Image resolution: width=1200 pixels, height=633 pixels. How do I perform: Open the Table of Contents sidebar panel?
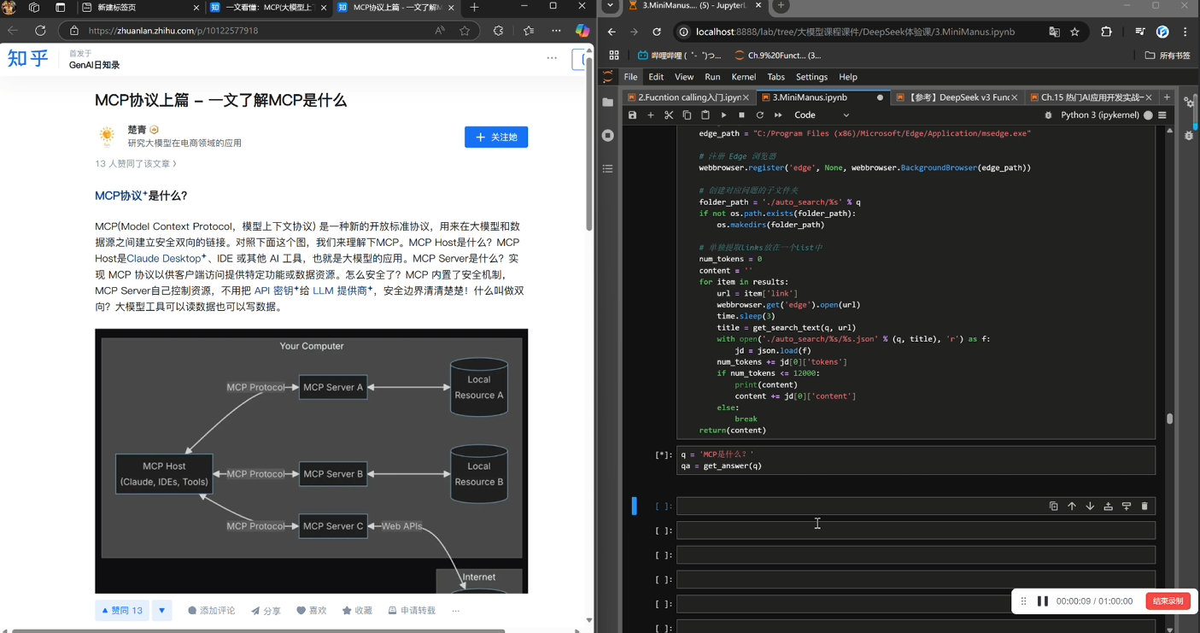click(608, 169)
